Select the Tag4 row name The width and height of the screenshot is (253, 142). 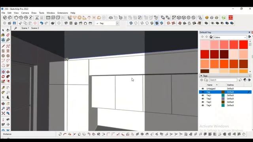pyautogui.click(x=209, y=105)
